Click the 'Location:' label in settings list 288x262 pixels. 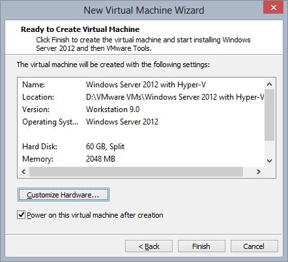pyautogui.click(x=38, y=97)
